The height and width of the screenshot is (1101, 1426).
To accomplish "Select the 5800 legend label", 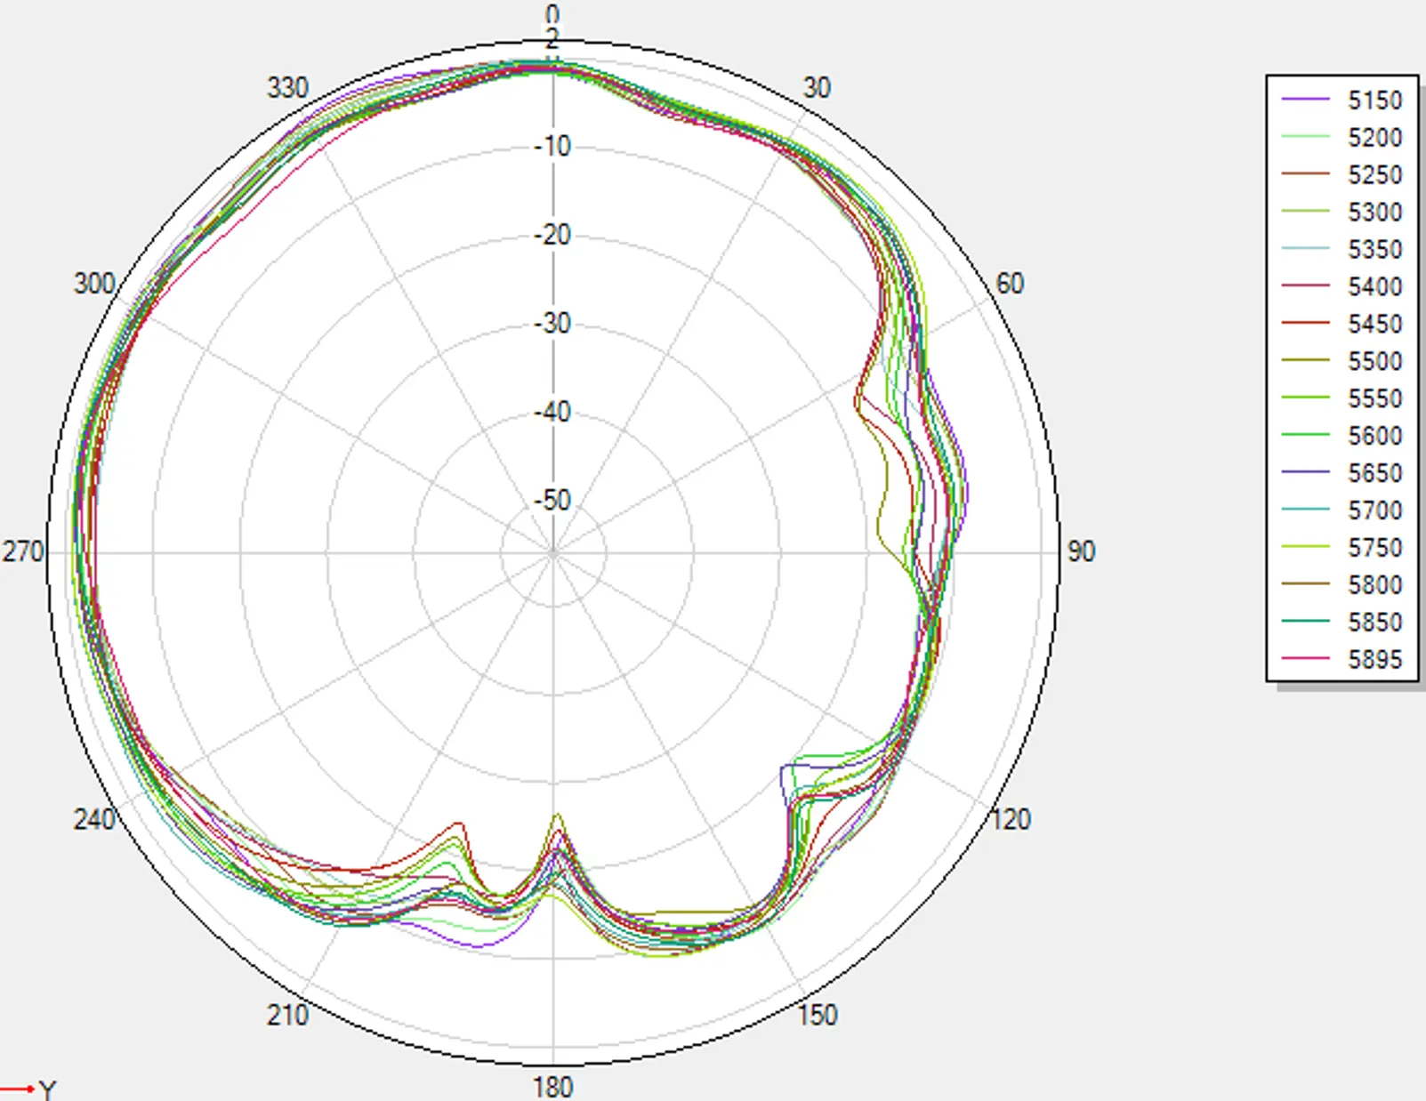I will click(x=1374, y=585).
